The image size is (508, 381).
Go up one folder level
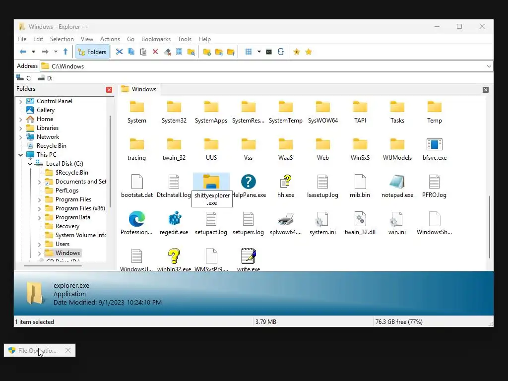pyautogui.click(x=65, y=52)
